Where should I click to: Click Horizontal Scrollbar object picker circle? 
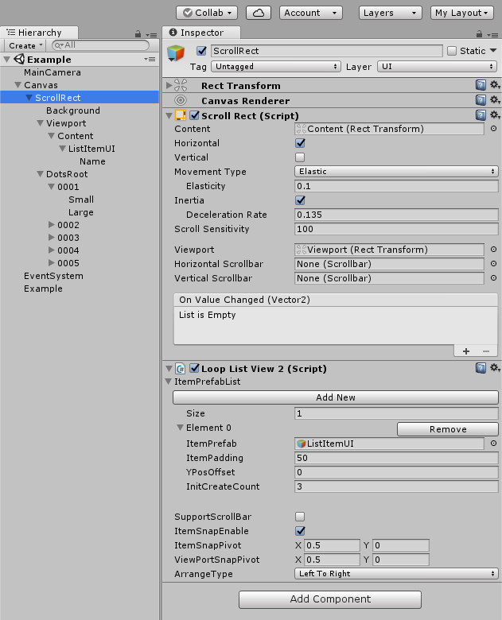(494, 264)
